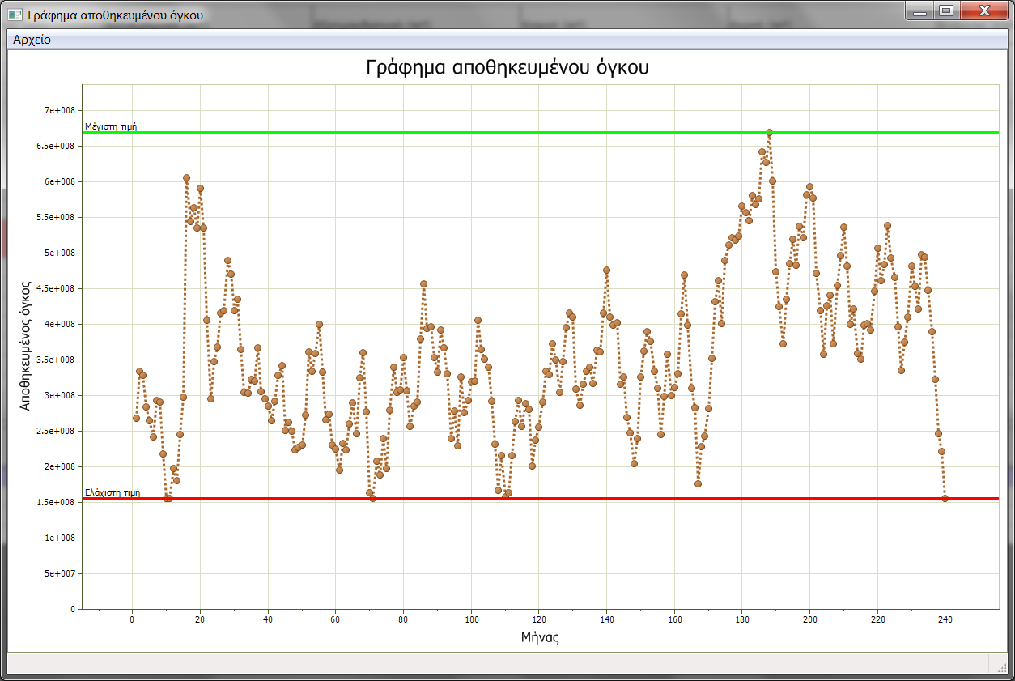Select the peak data point on the green line
The image size is (1015, 681).
click(x=769, y=132)
